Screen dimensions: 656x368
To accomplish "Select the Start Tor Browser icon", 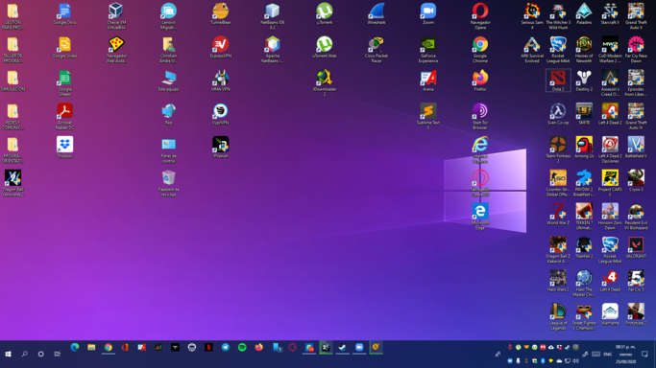I will coord(480,117).
